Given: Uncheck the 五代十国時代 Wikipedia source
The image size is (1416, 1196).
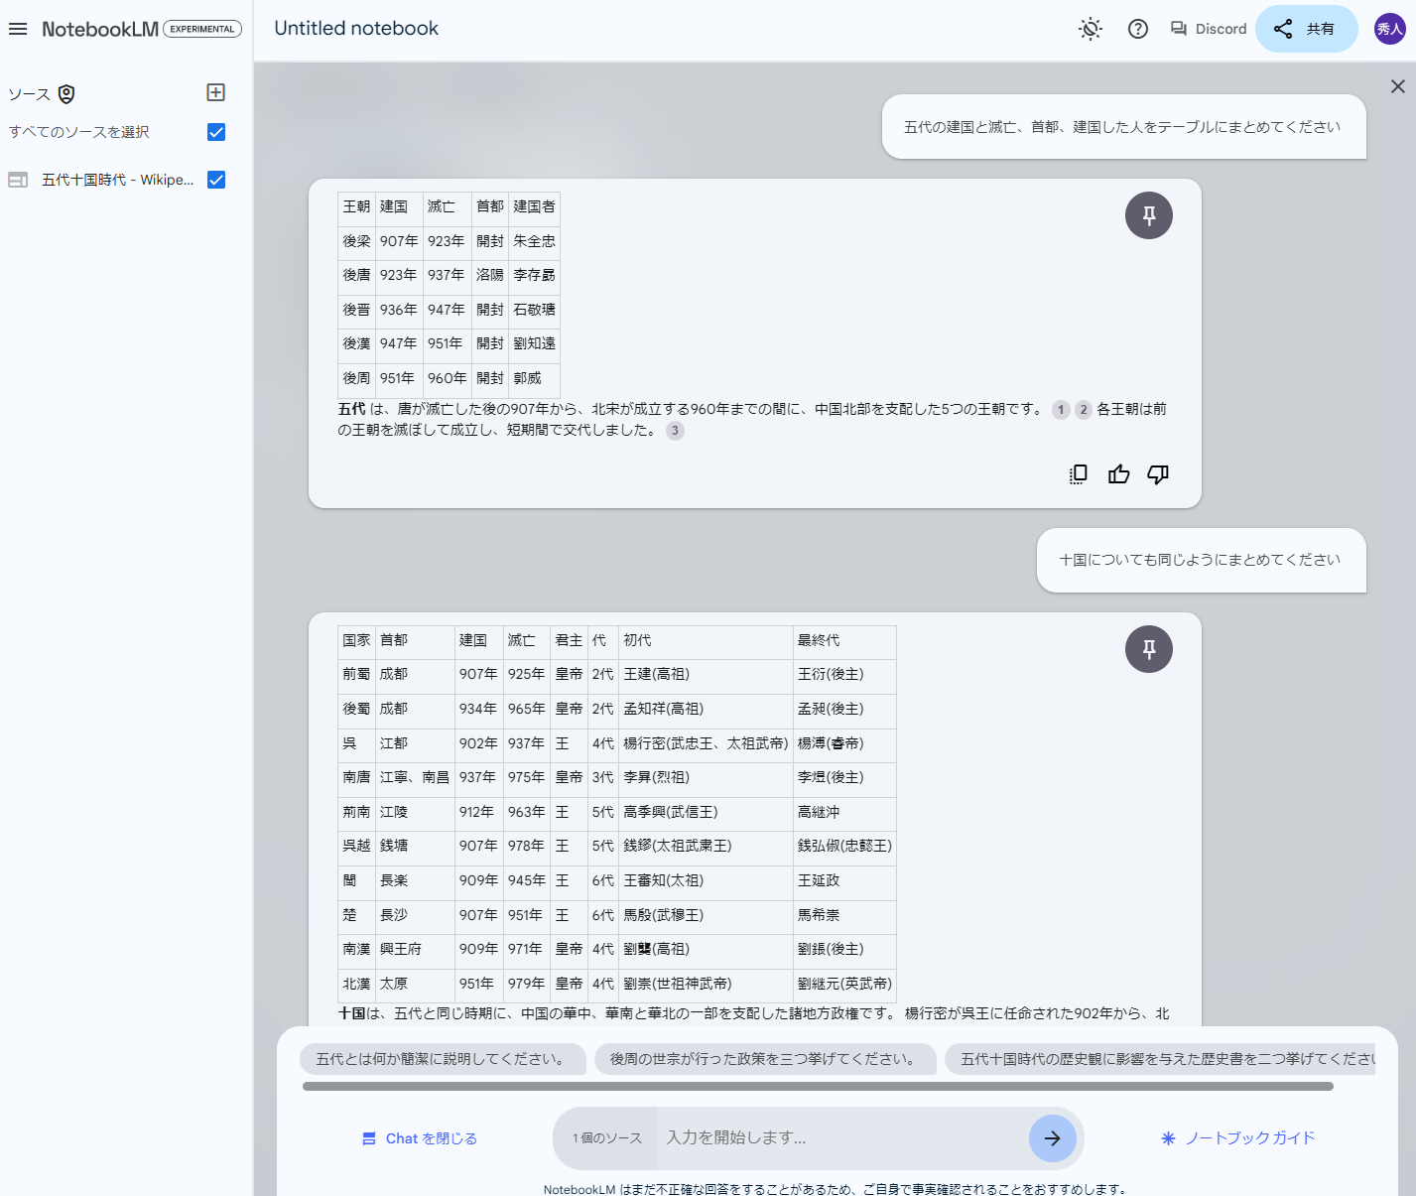Looking at the screenshot, I should point(215,180).
